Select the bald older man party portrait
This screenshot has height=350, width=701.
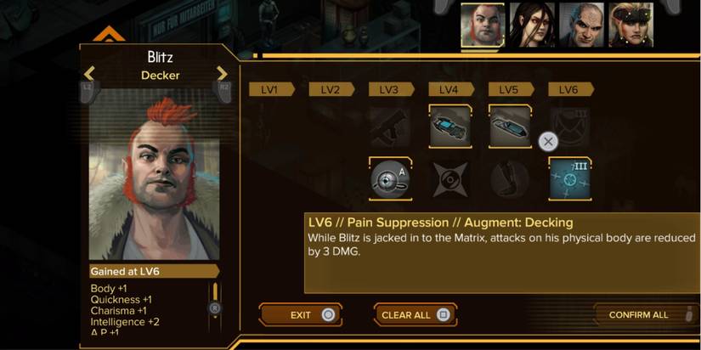[x=582, y=25]
